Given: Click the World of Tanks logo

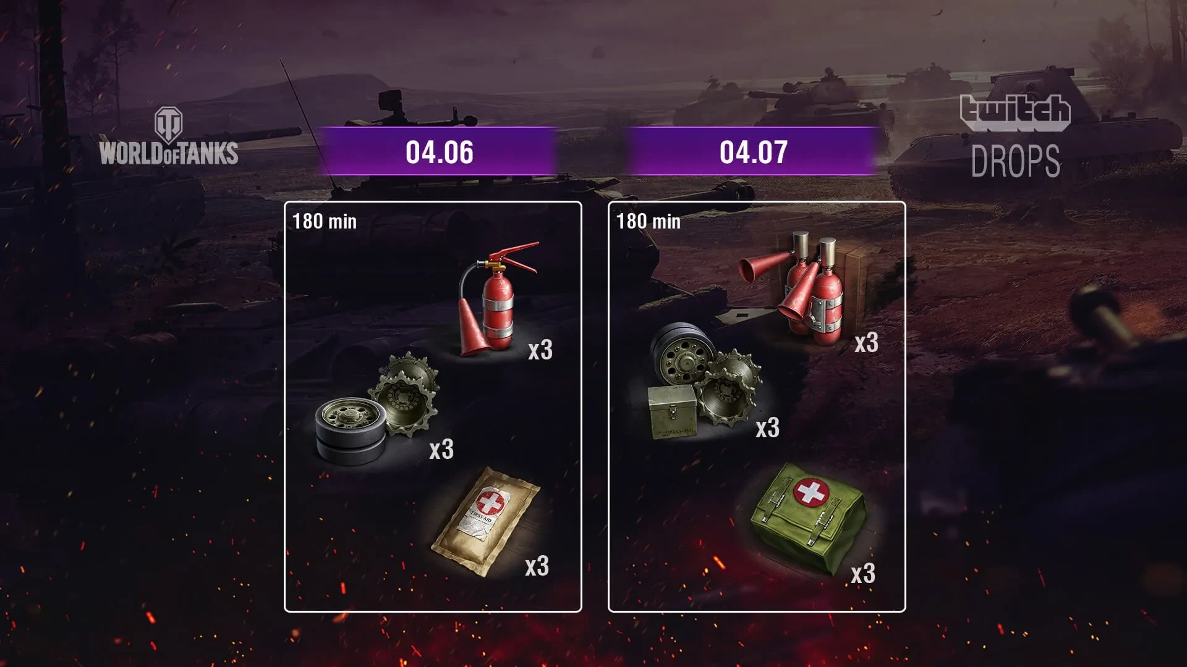Looking at the screenshot, I should coord(169,136).
